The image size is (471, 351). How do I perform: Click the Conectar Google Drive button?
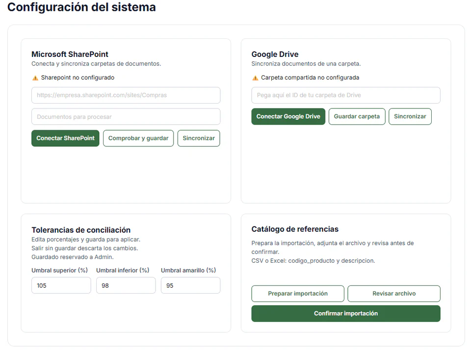pyautogui.click(x=288, y=117)
